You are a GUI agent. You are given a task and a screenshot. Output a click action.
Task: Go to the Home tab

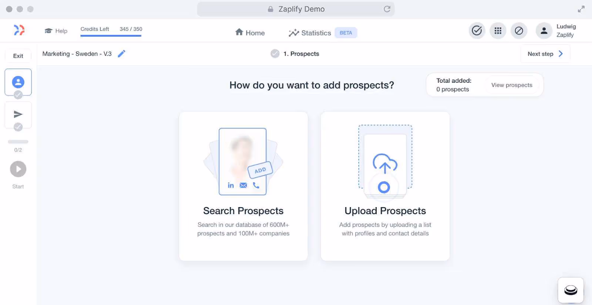[x=250, y=32]
